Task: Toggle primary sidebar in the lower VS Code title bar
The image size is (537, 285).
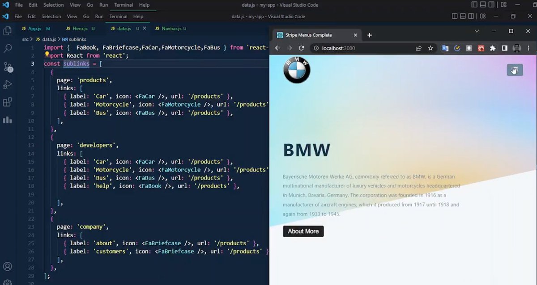Action: [x=455, y=17]
